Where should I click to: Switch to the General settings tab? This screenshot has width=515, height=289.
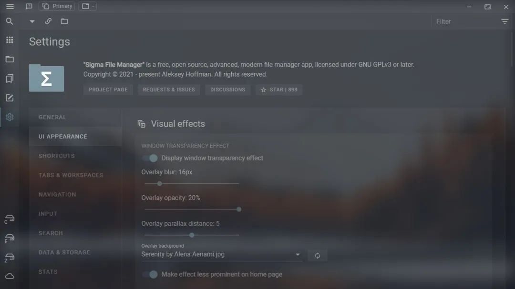(x=75, y=117)
